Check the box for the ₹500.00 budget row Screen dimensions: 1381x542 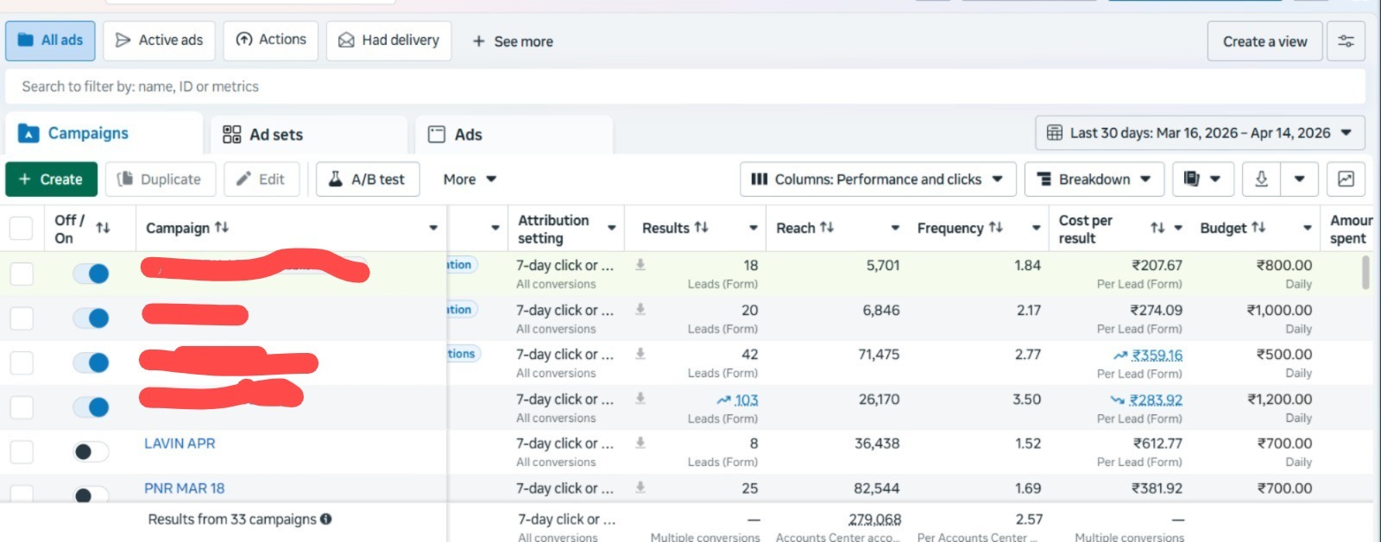[x=21, y=362]
